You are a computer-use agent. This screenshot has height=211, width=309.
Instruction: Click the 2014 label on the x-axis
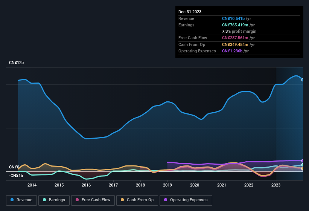[32, 185]
